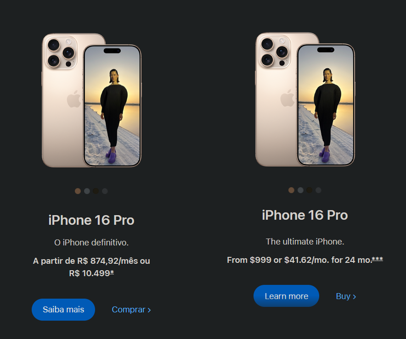Click the Learn more button
406x339 pixels.
287,296
